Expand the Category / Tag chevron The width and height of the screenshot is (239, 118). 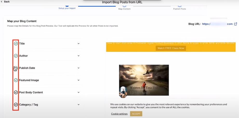pos(78,105)
